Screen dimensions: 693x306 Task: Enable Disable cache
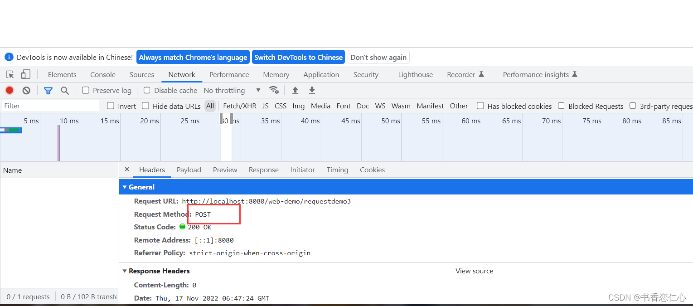coord(147,90)
